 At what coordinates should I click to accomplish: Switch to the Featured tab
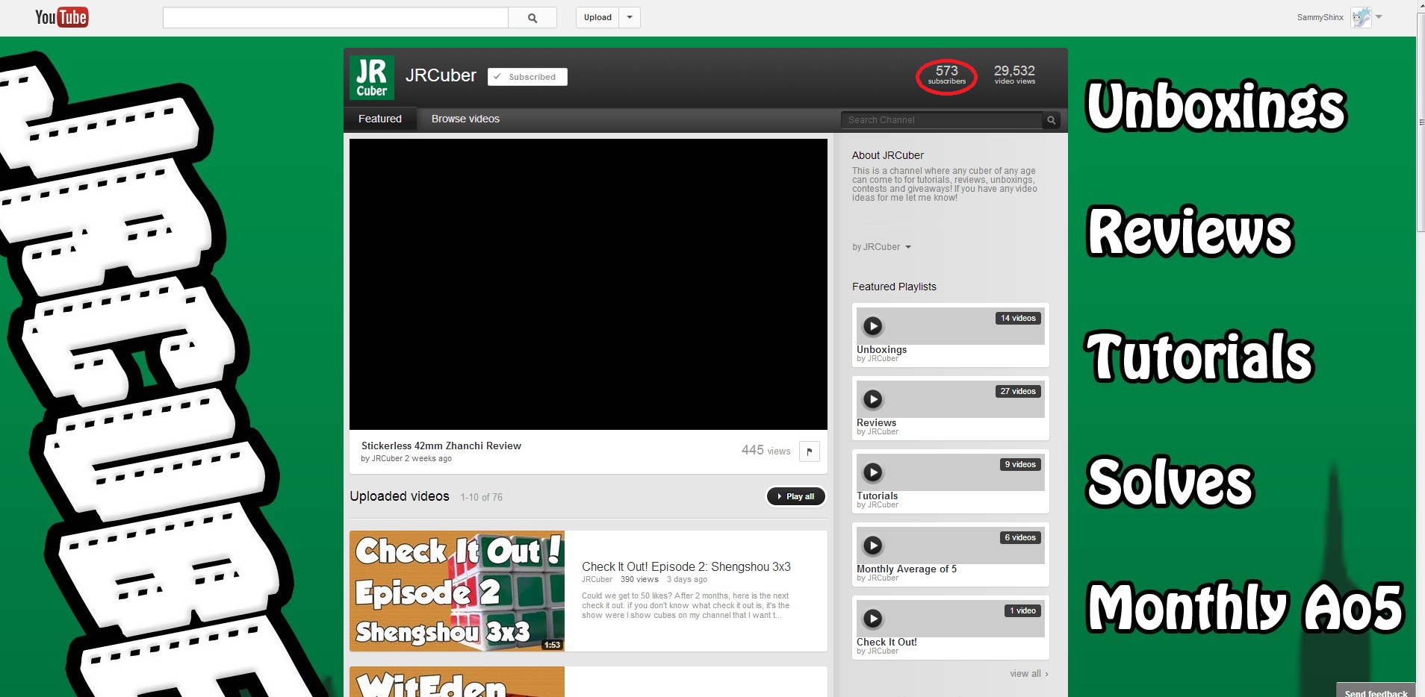tap(380, 119)
